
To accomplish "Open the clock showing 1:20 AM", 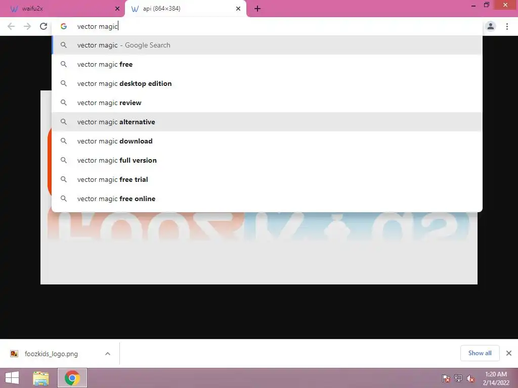I will [x=496, y=378].
